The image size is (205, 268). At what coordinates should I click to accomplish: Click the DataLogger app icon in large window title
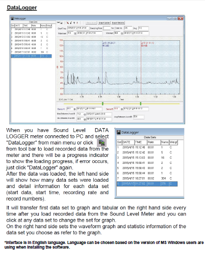tap(12, 18)
